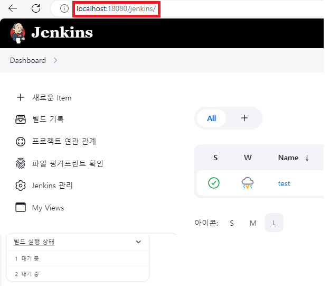This screenshot has height=286, width=330.
Task: Open 빌드 기록 page
Action: (x=48, y=119)
